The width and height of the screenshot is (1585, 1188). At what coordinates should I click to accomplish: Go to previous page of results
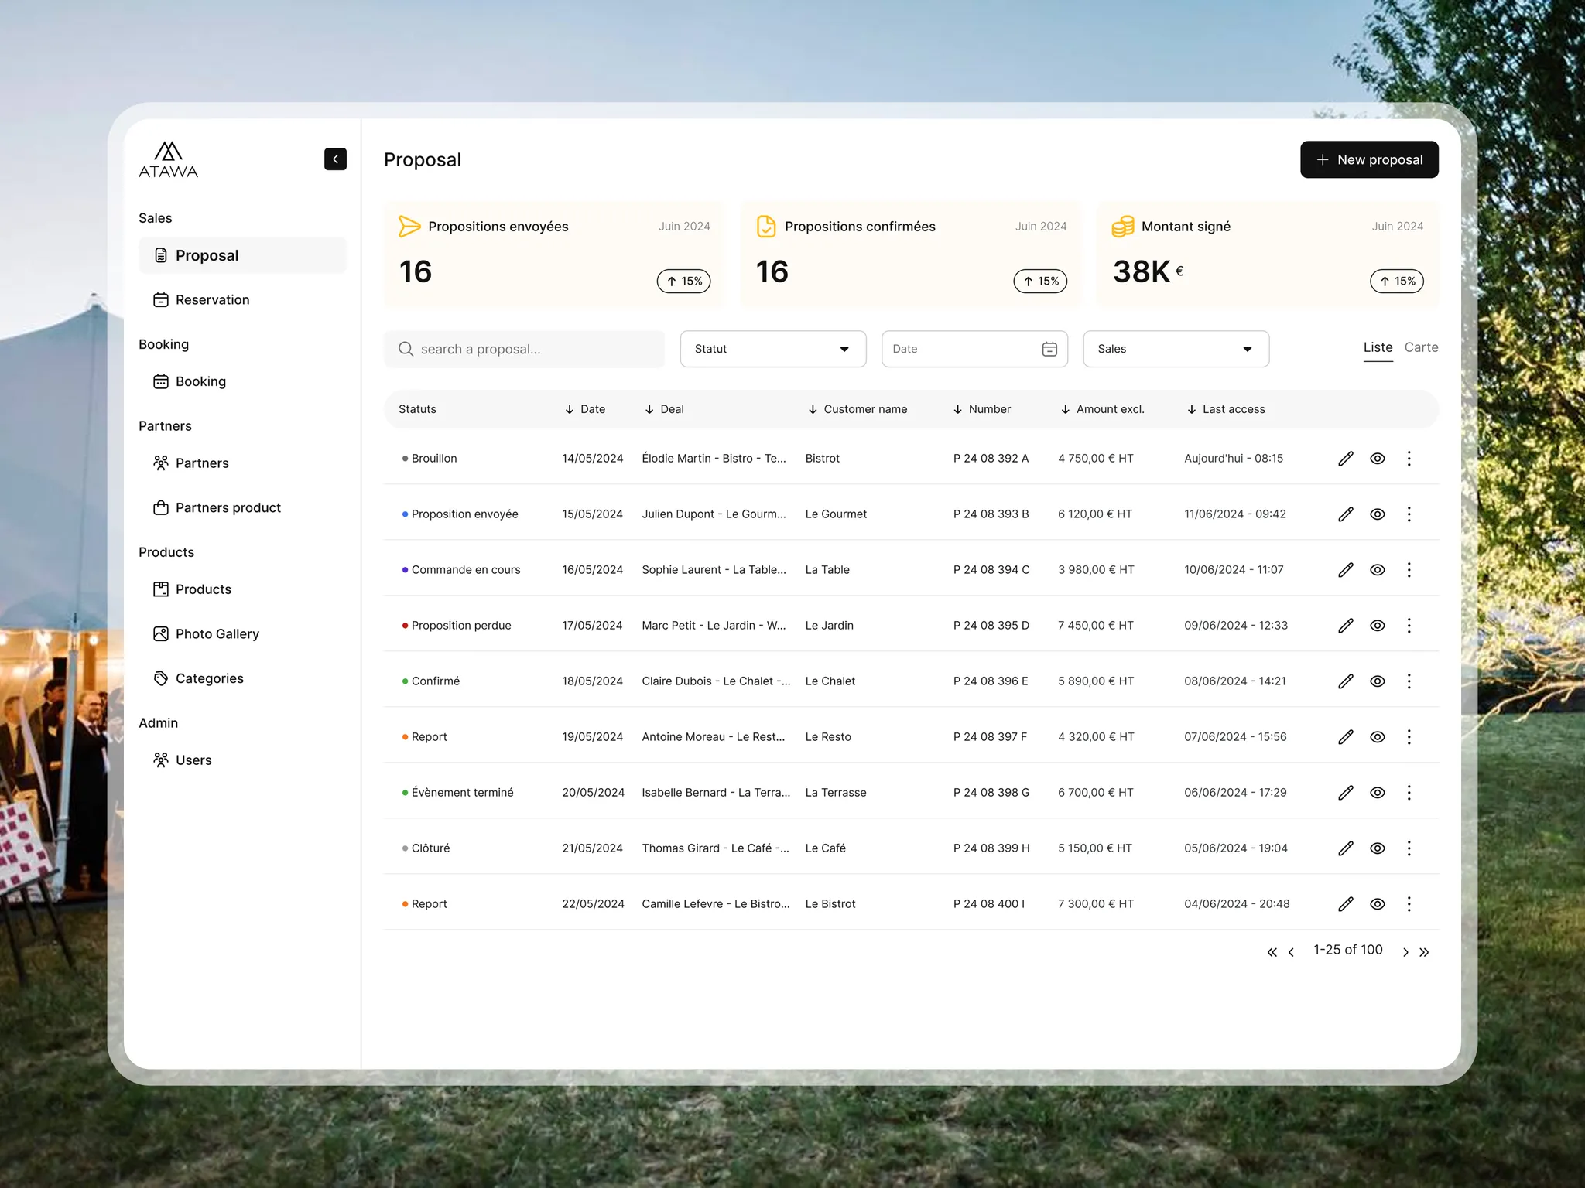click(x=1291, y=952)
